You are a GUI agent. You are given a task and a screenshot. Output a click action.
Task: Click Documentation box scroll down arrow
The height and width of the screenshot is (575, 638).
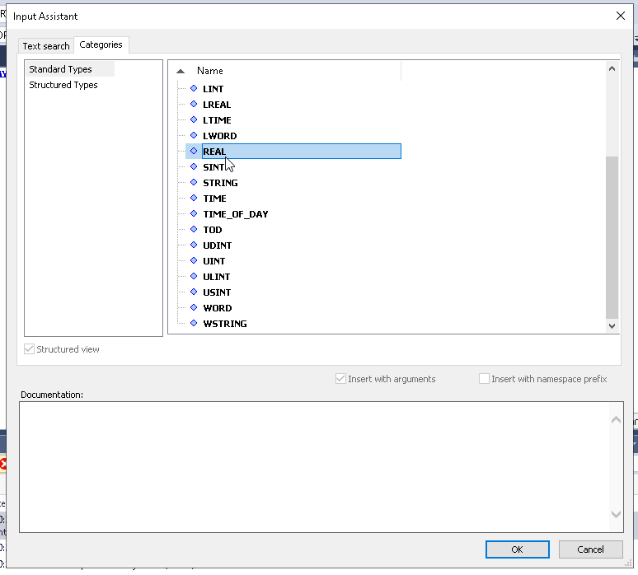tap(616, 514)
